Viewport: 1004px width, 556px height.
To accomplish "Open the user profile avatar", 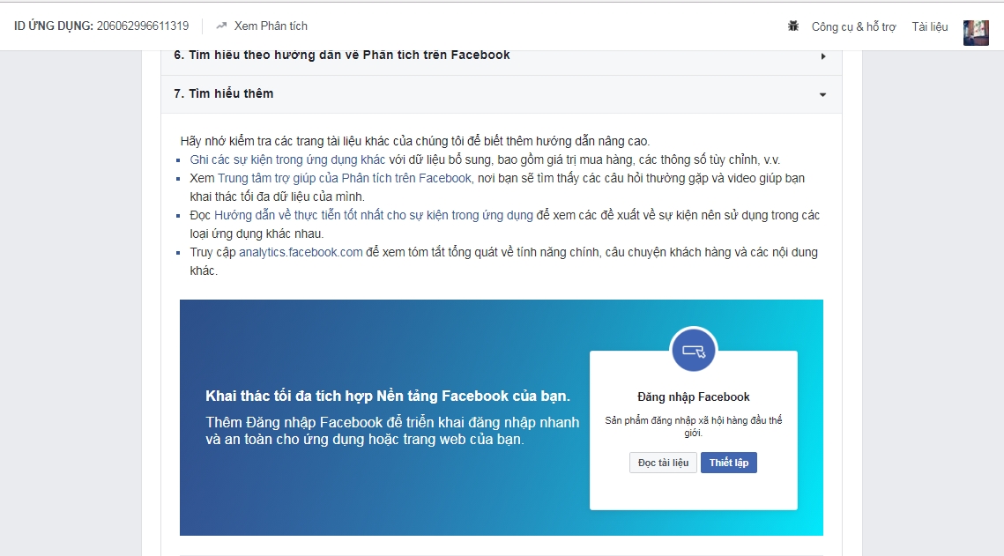I will tap(976, 33).
